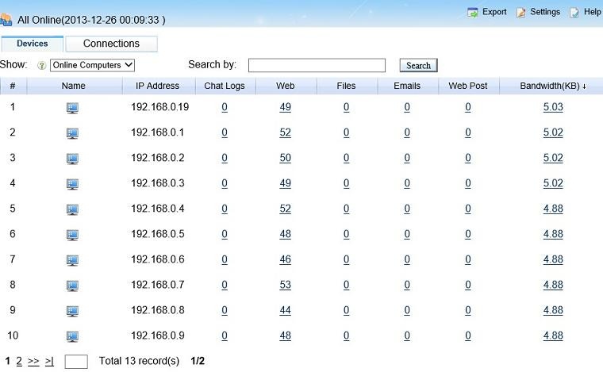Viewport: 603px width, 372px height.
Task: Open Files count for 192.168.0.2
Action: coord(346,158)
